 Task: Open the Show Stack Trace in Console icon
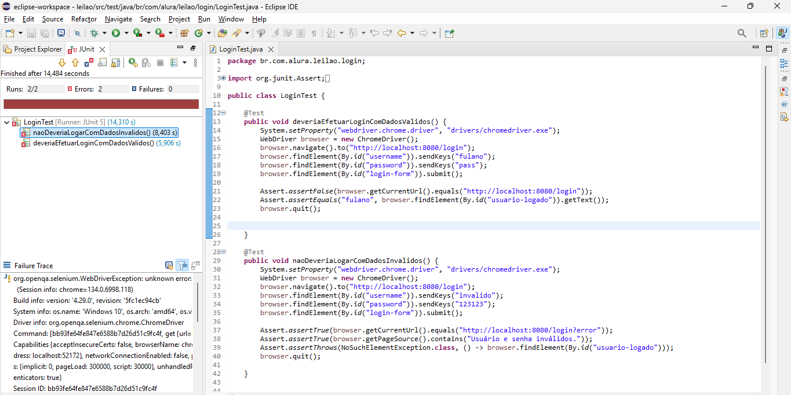coord(169,265)
